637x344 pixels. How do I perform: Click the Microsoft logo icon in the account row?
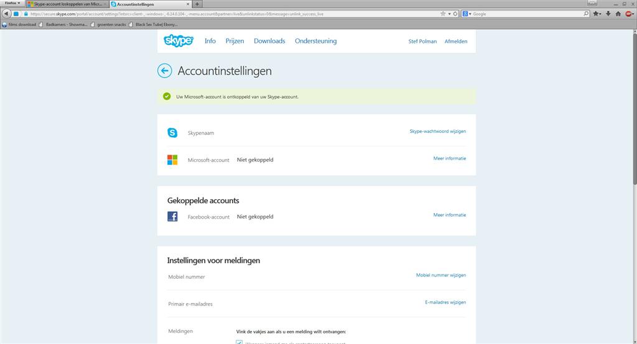[172, 160]
